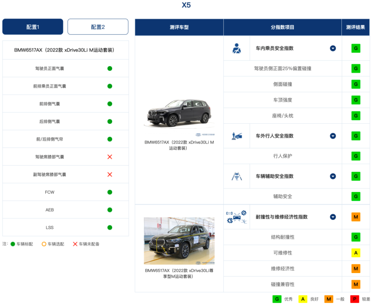374x306 pixels.
Task: Click the green dot for FCW
Action: (110, 192)
